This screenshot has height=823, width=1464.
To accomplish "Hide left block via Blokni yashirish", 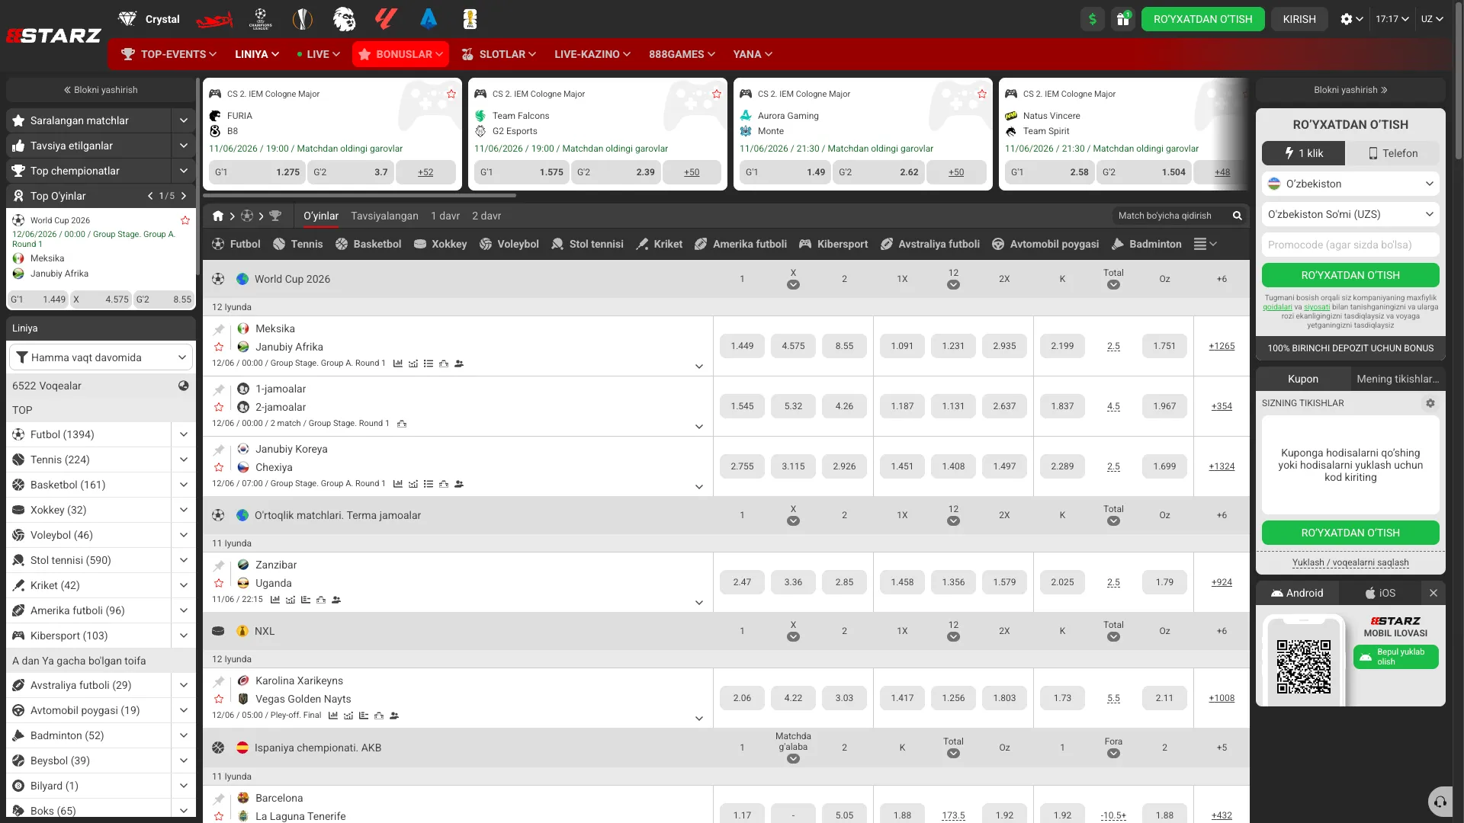I will 101,90.
